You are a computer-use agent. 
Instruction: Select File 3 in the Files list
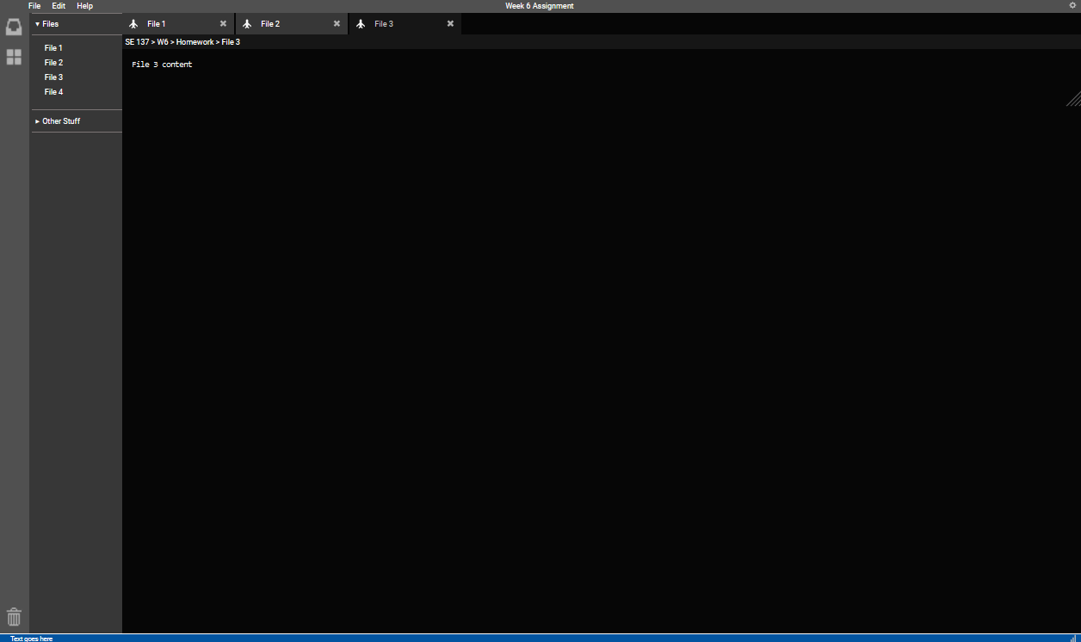point(53,77)
